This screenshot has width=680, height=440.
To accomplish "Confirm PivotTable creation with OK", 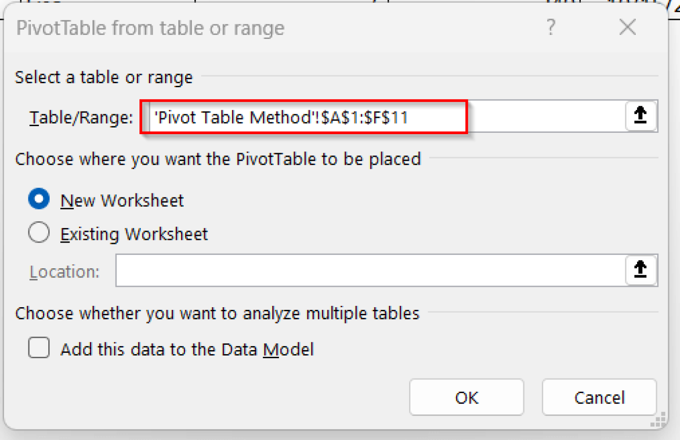I will click(x=466, y=398).
